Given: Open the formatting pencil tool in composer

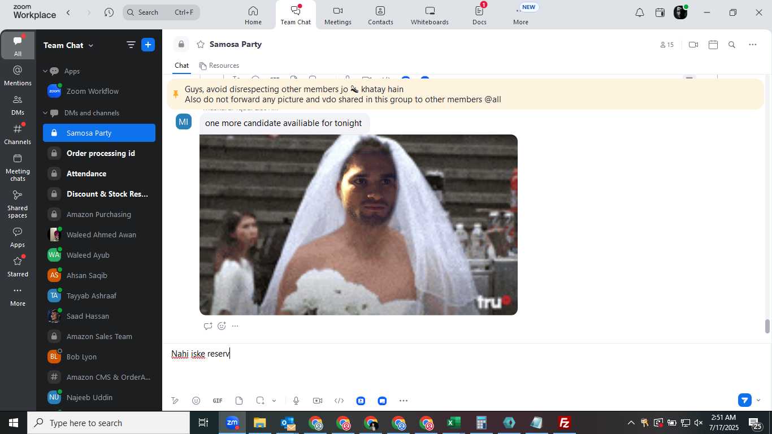Looking at the screenshot, I should coord(175,401).
